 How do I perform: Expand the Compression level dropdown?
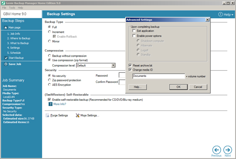[x=113, y=65]
